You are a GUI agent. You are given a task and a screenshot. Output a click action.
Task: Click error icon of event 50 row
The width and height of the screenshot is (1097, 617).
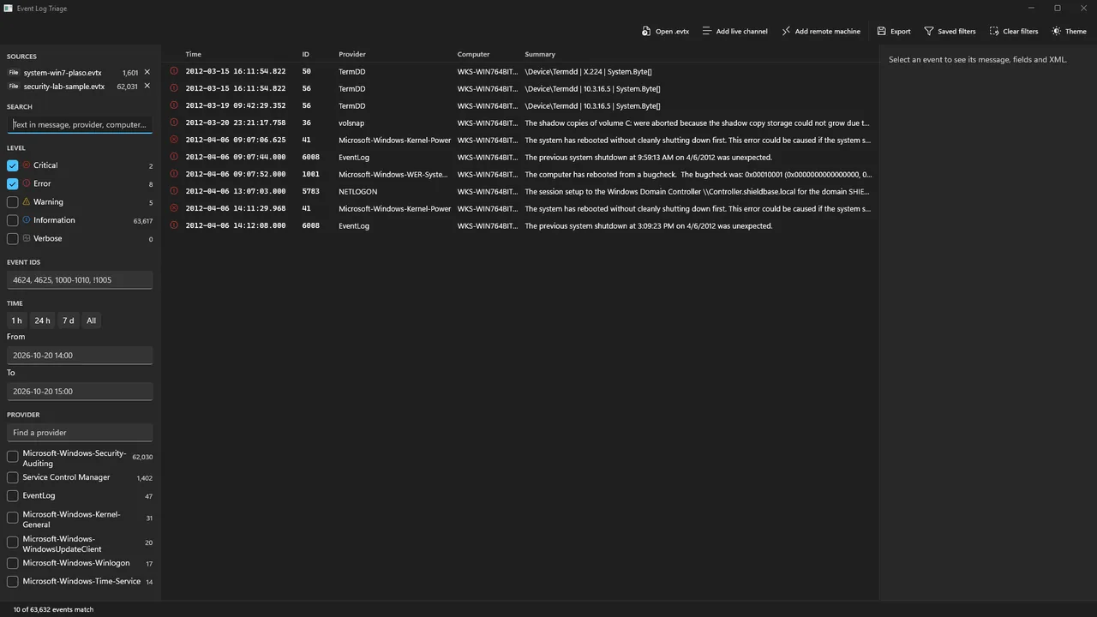[174, 71]
